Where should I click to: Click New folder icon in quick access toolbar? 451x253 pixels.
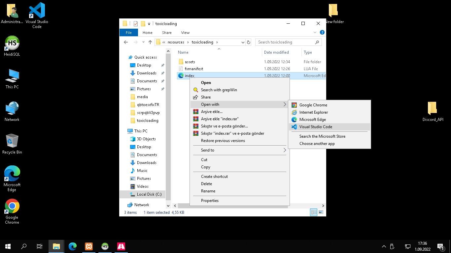143,24
